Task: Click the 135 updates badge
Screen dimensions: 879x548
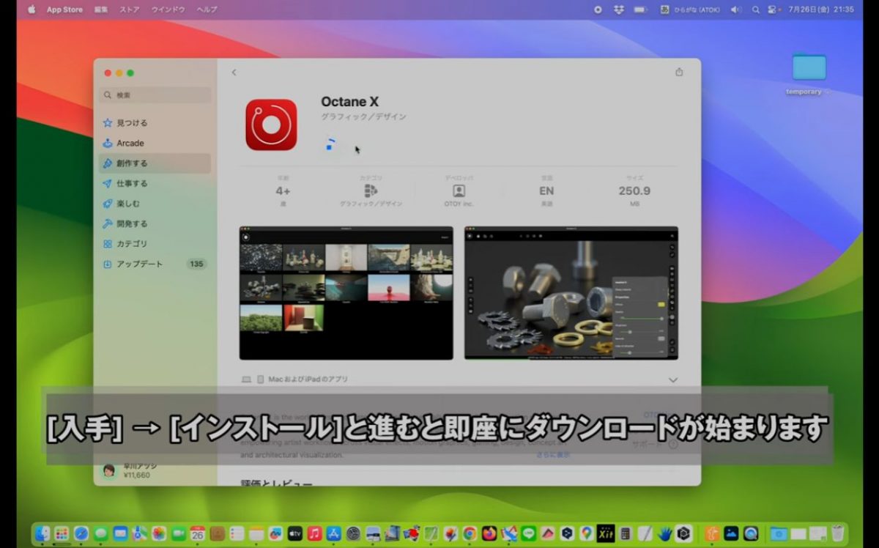Action: tap(196, 264)
